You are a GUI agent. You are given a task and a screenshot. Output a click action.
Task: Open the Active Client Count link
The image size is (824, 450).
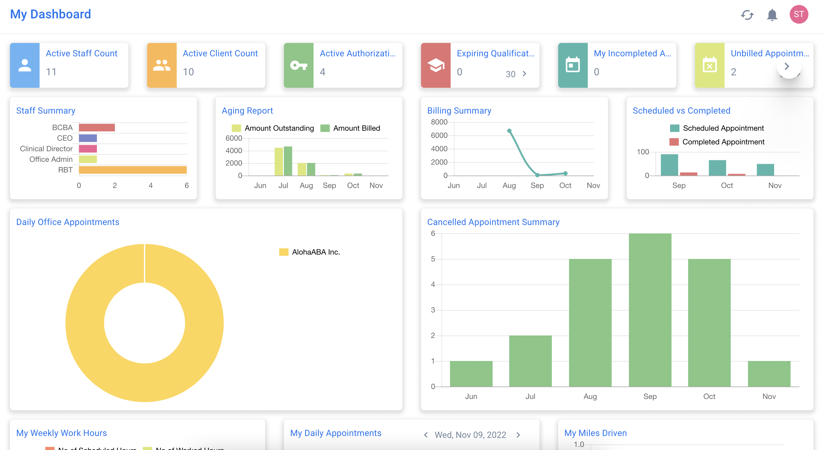pyautogui.click(x=220, y=53)
